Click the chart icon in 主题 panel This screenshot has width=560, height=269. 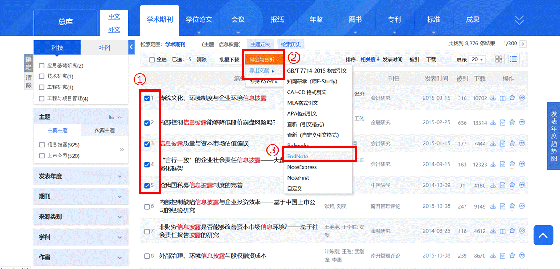(111, 117)
